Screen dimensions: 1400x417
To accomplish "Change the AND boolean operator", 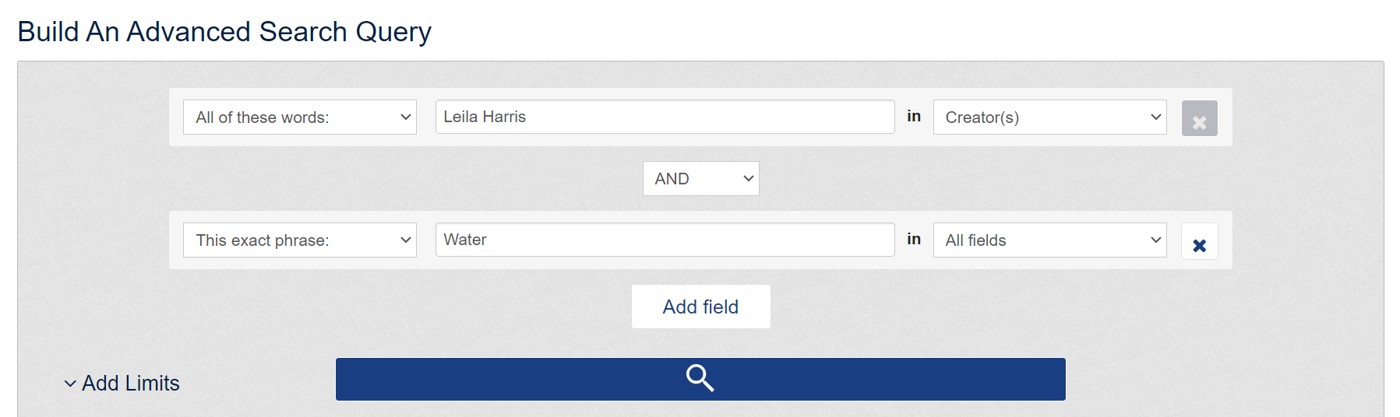I will click(700, 179).
